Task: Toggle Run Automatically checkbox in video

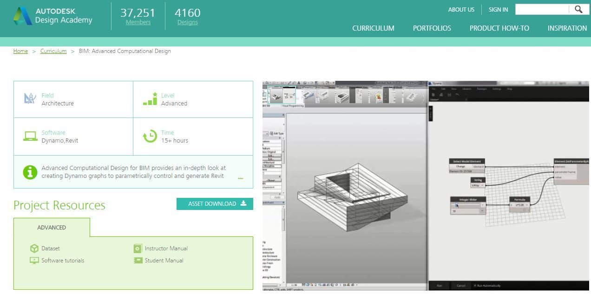Action: (475, 286)
